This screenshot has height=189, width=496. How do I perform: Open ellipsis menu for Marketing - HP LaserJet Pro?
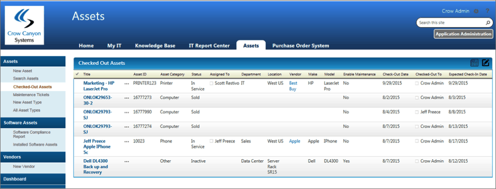pos(127,84)
